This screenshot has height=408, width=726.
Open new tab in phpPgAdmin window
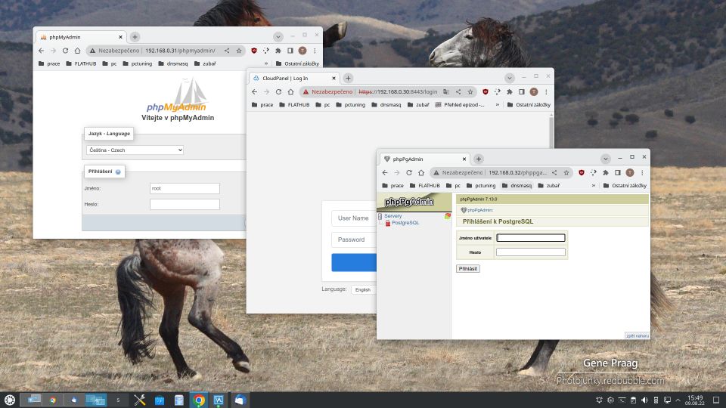(x=478, y=159)
